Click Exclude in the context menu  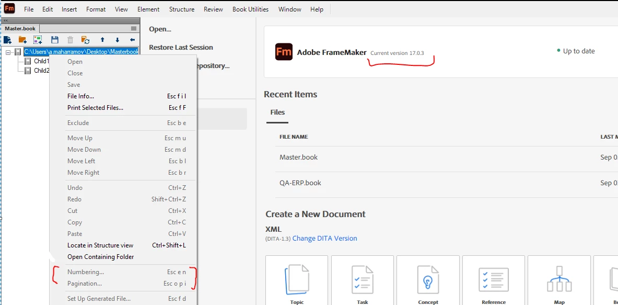click(x=123, y=123)
